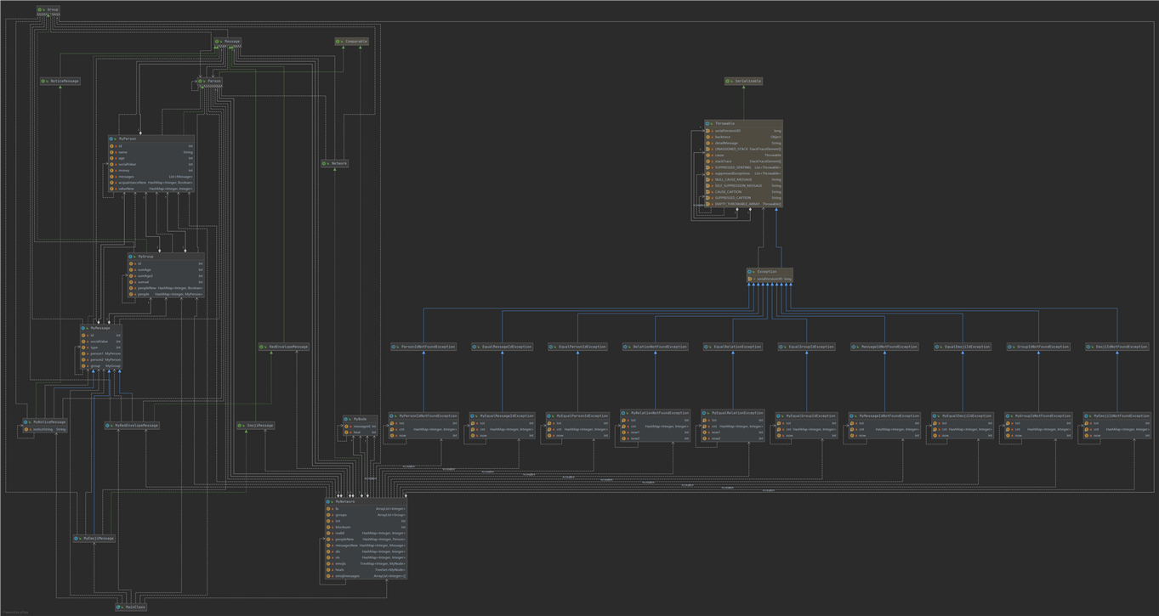Viewport: 1159px width, 616px height.
Task: Click the detailMessage field in Throwable
Action: point(743,143)
